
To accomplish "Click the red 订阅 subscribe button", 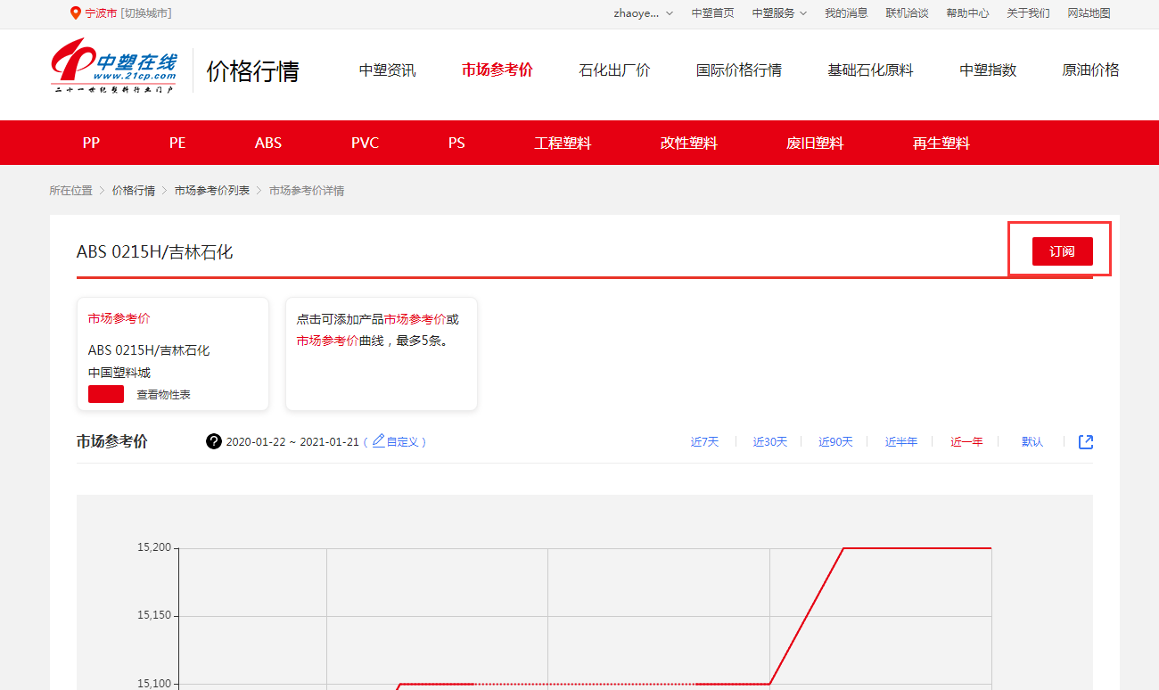I will (1063, 251).
